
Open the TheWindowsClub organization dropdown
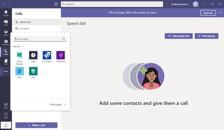(180, 4)
